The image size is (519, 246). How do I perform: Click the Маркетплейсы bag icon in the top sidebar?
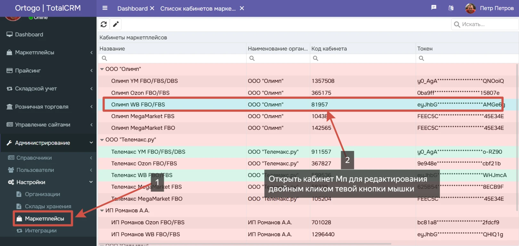pyautogui.click(x=10, y=52)
